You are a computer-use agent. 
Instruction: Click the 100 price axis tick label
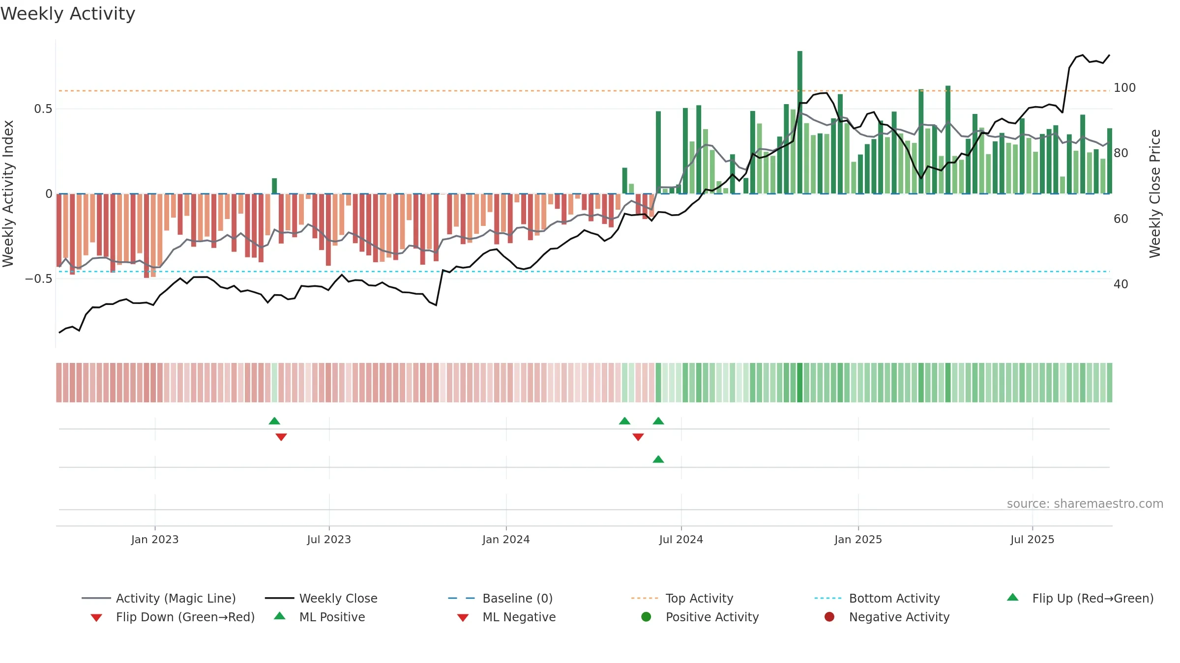coord(1125,88)
